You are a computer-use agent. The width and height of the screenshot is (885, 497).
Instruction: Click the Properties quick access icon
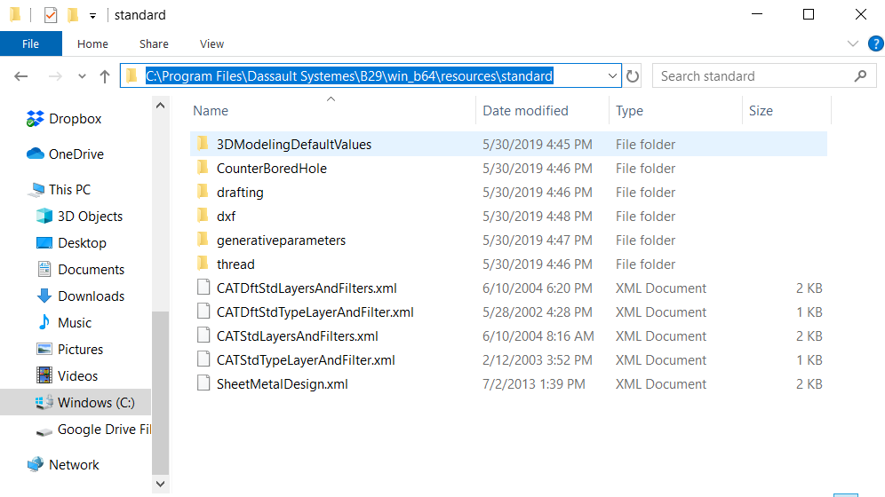51,15
